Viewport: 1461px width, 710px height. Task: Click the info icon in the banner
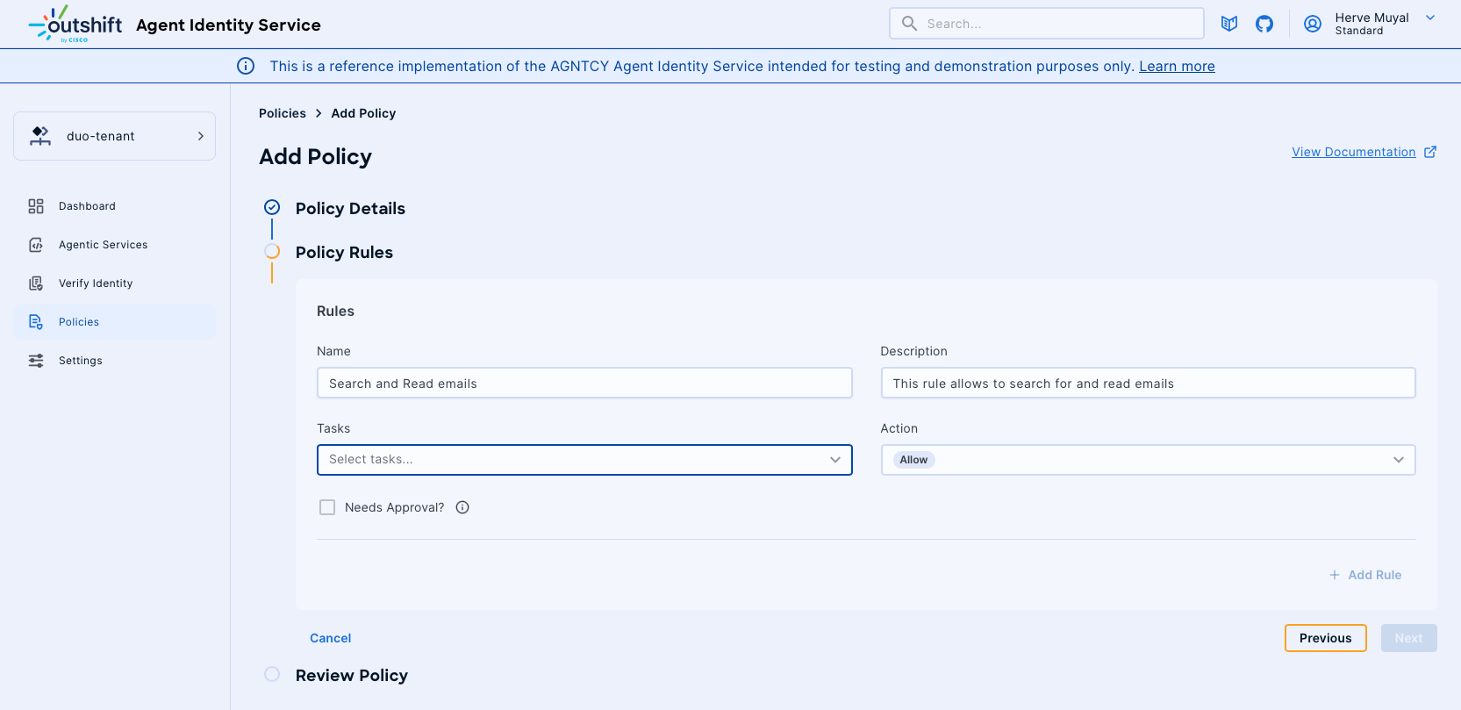coord(246,66)
